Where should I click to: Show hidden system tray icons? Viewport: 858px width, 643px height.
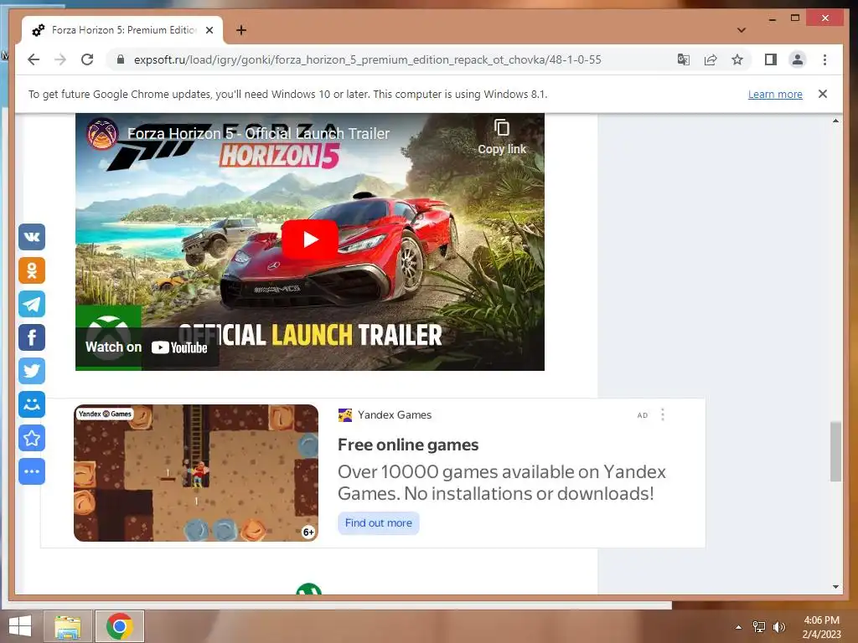738,627
